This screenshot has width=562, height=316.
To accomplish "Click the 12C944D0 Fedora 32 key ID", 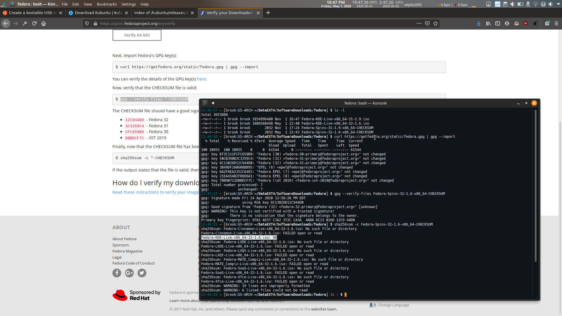I will point(134,120).
